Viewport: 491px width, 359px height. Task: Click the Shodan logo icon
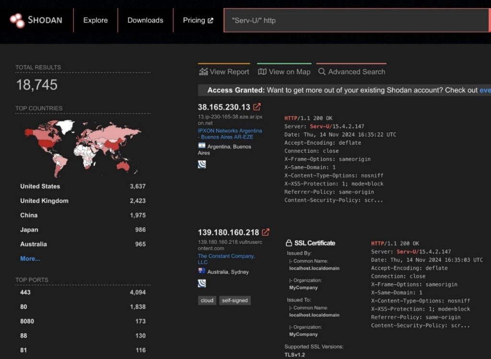click(x=17, y=20)
